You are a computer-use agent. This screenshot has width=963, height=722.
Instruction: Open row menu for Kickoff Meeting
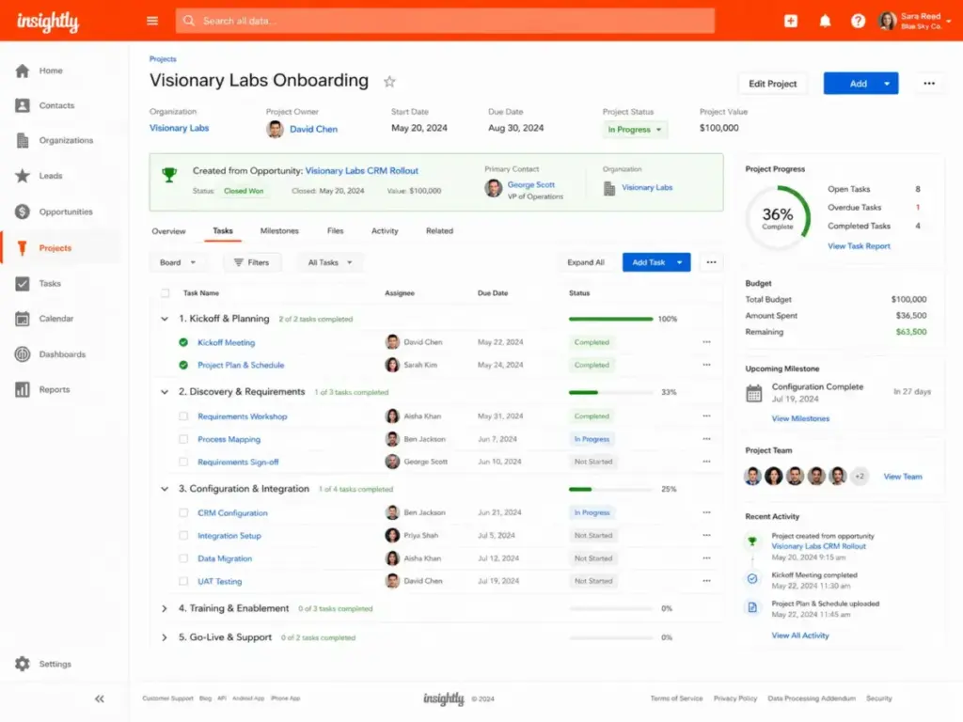[x=706, y=342]
